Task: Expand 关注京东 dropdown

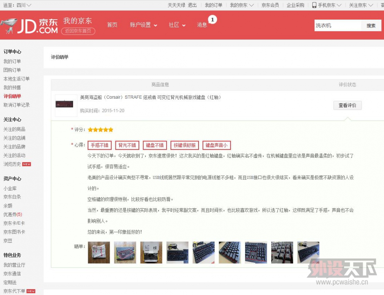Action: coord(361,5)
